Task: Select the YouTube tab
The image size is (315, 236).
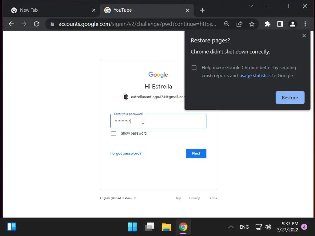Action: (x=147, y=10)
